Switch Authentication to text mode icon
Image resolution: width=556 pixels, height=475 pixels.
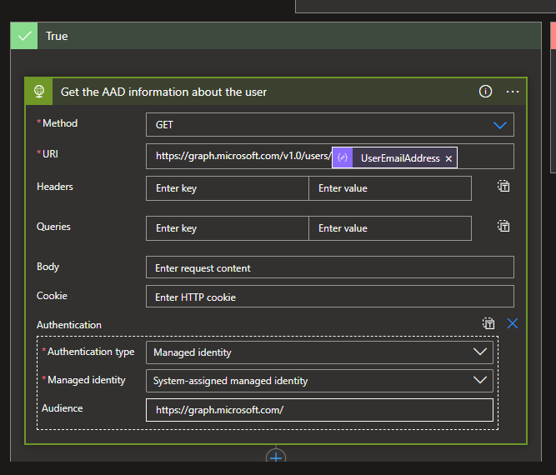tap(488, 323)
